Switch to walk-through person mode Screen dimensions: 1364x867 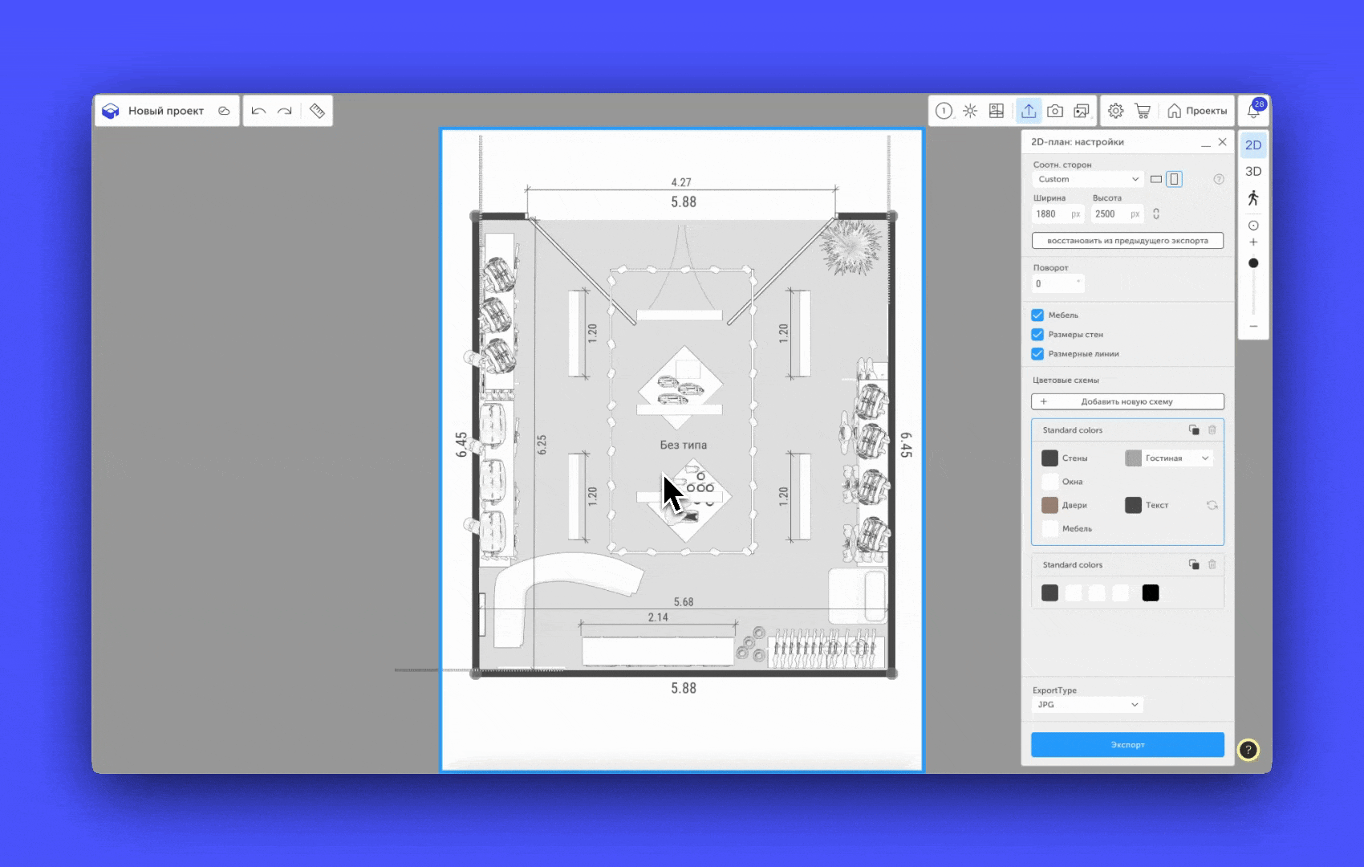[x=1253, y=198]
